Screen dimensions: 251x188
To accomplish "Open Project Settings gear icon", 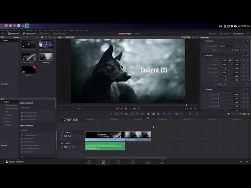I will click(x=247, y=161).
